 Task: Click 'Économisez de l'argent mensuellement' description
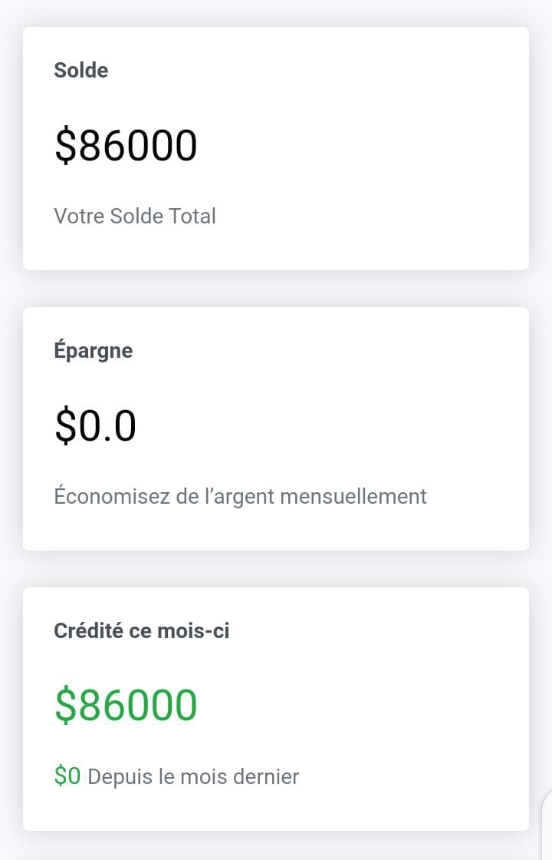coord(240,497)
